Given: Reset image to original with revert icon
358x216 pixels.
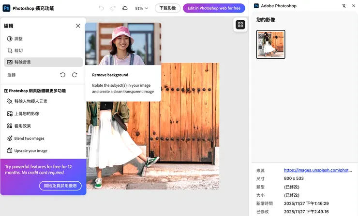Looking at the screenshot, I should (x=125, y=8).
